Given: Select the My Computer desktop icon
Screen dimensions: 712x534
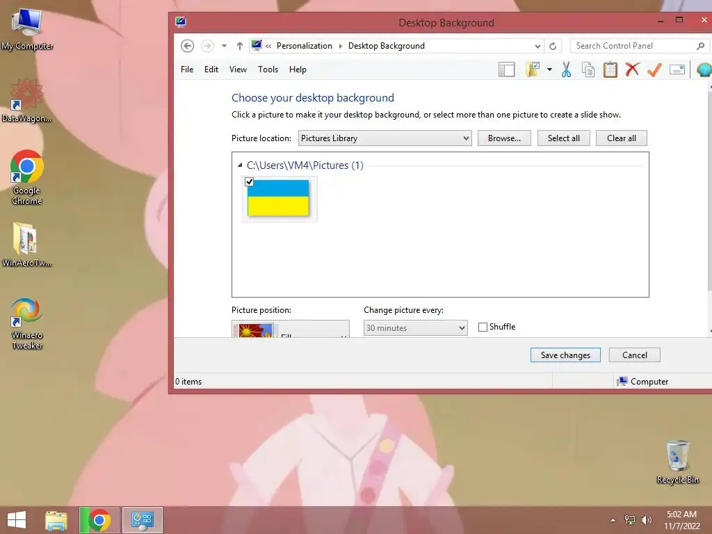Looking at the screenshot, I should point(27,29).
